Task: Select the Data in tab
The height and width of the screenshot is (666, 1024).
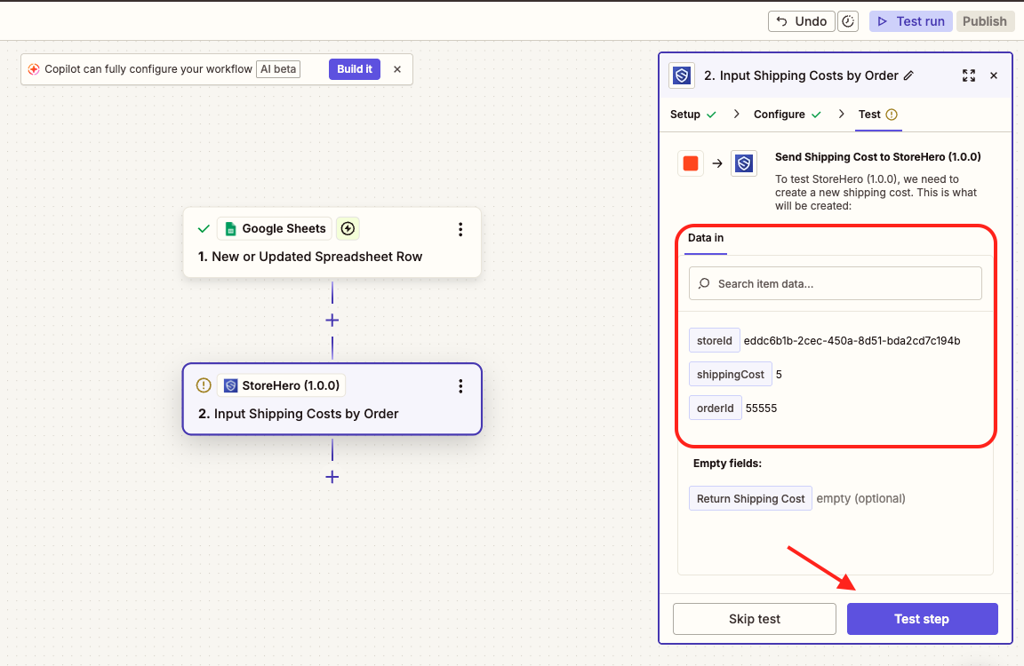Action: (706, 238)
